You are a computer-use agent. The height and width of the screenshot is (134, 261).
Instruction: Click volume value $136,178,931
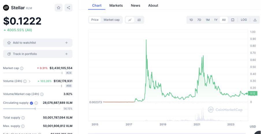point(63,81)
